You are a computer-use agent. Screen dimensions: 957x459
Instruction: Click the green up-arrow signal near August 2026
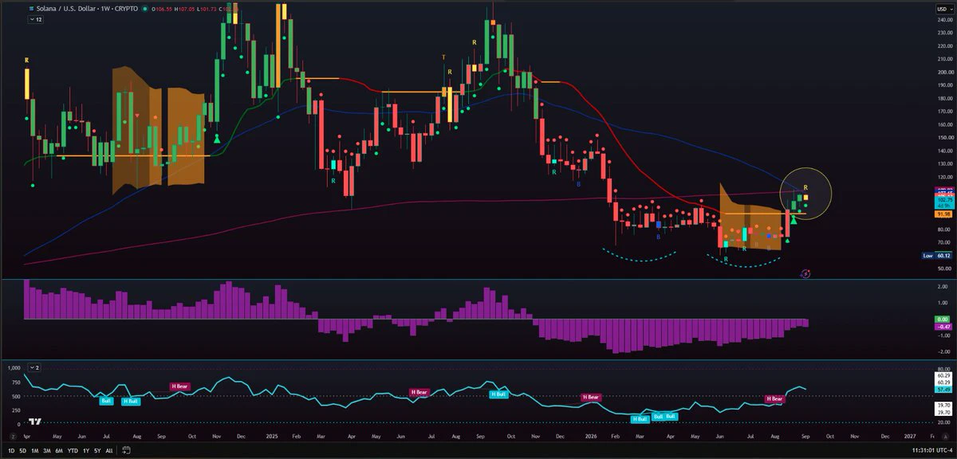794,220
